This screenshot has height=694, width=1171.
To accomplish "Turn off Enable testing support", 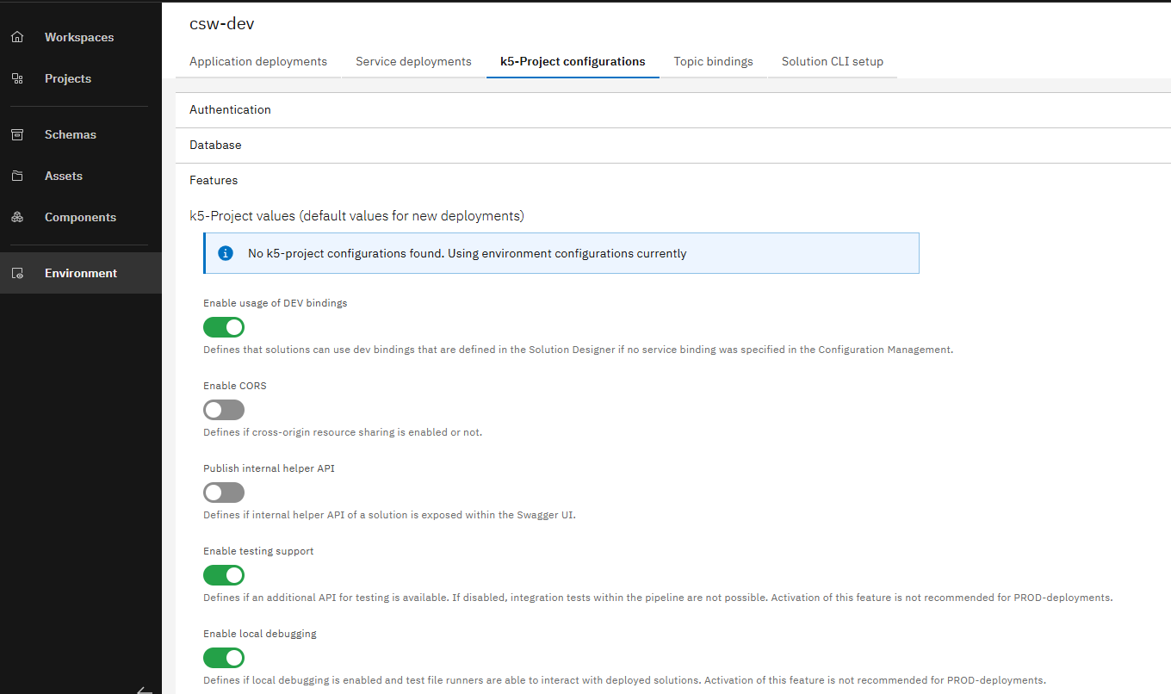I will point(223,575).
